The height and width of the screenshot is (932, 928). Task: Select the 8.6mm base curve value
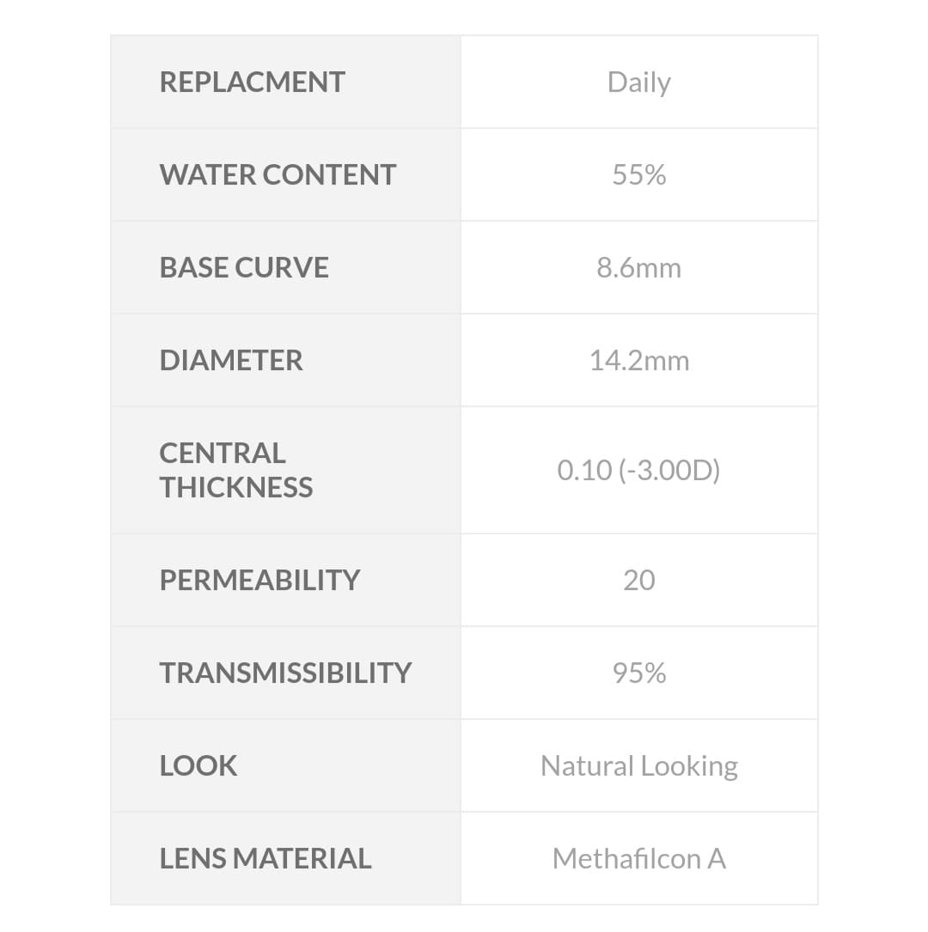pyautogui.click(x=638, y=268)
